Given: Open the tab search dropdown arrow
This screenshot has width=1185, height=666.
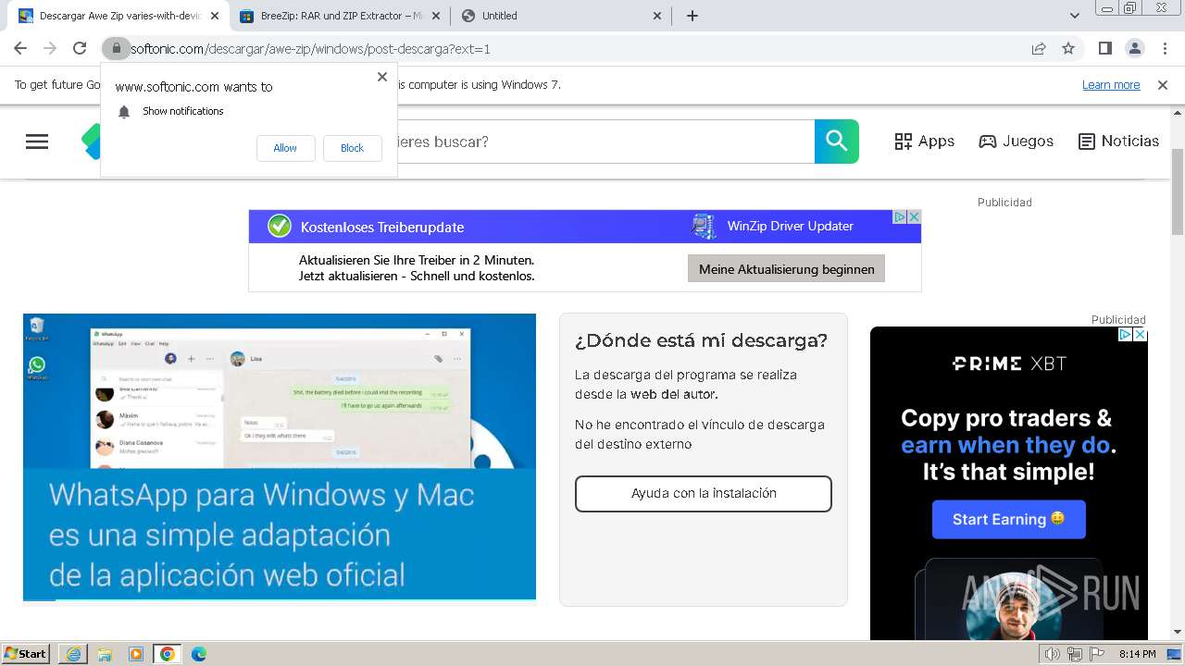Looking at the screenshot, I should pos(1075,16).
